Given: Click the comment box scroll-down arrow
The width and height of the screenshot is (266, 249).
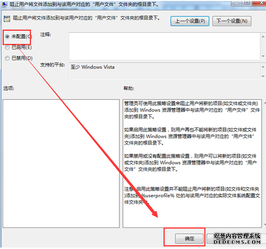Looking at the screenshot, I should pos(263,56).
